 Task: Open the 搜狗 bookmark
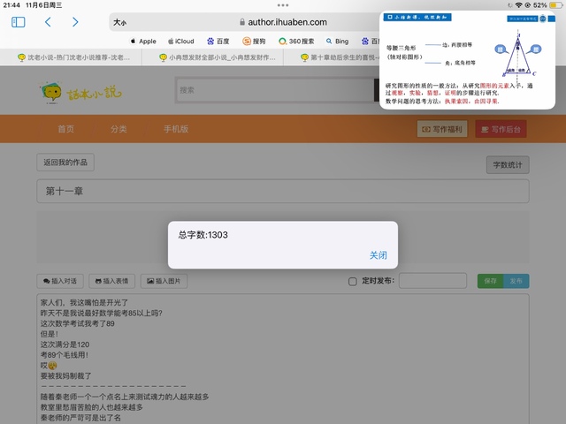tap(254, 41)
